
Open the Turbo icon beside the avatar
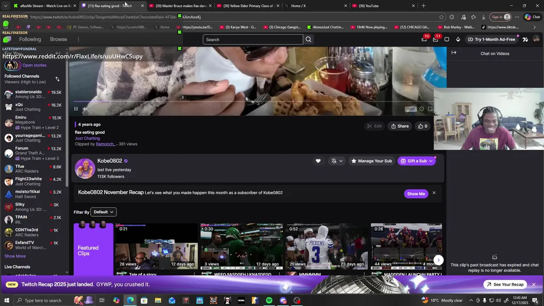point(525,39)
